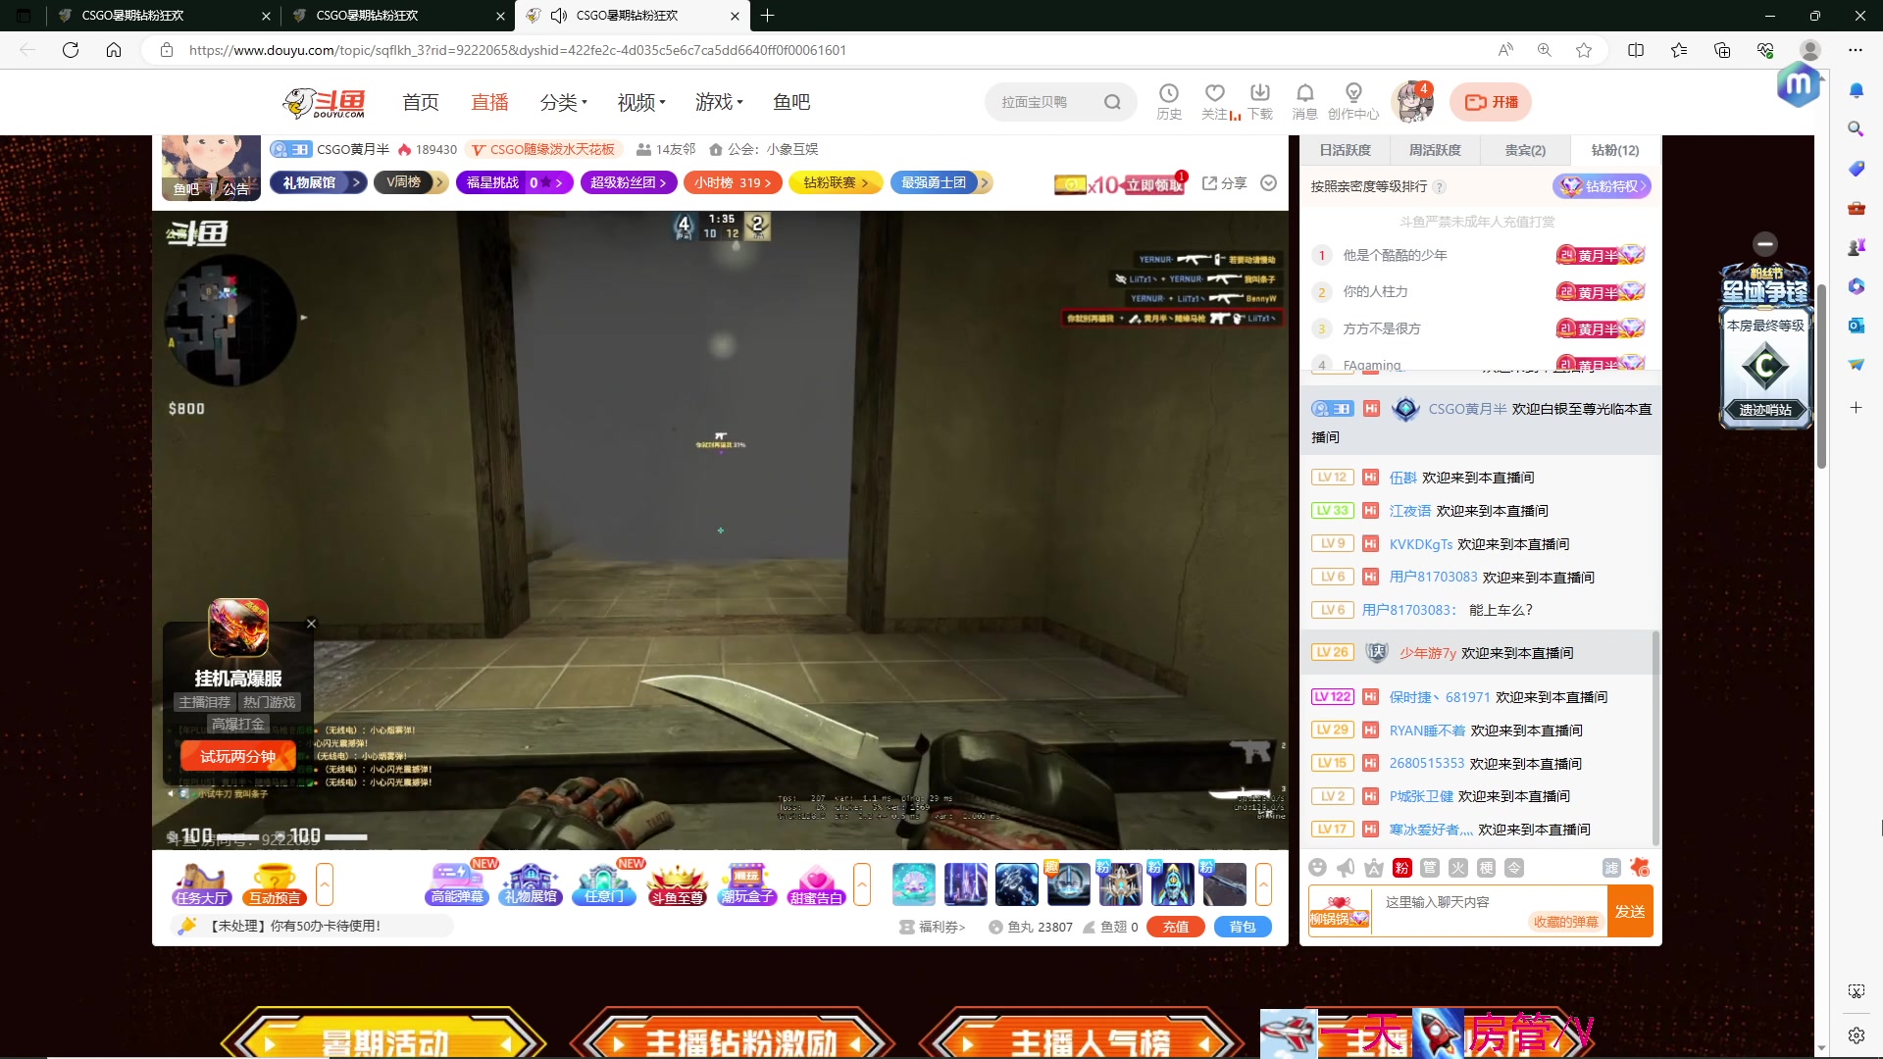1883x1059 pixels.
Task: Click the 令 icon in chat toolbar
Action: [x=1515, y=868]
